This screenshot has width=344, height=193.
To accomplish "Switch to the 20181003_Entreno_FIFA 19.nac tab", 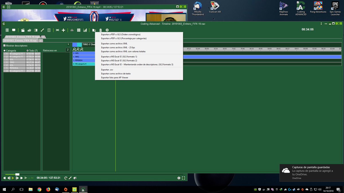I will [x=21, y=41].
